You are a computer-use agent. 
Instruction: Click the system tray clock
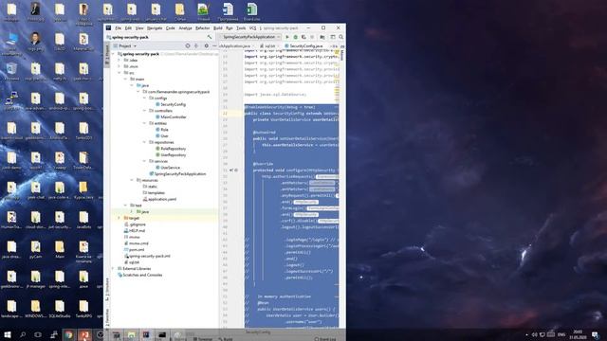click(x=578, y=334)
